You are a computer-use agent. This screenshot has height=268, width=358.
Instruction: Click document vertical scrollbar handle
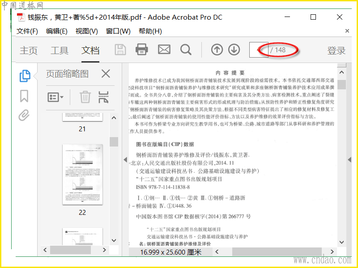(341, 84)
